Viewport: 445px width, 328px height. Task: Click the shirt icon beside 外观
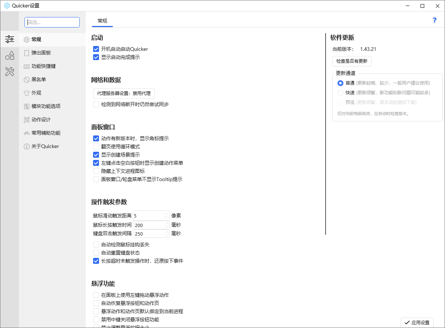pos(27,93)
